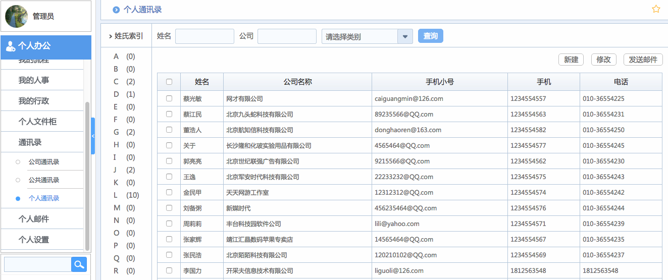Click the administrator avatar picture
Image resolution: width=668 pixels, height=280 pixels.
tap(16, 17)
